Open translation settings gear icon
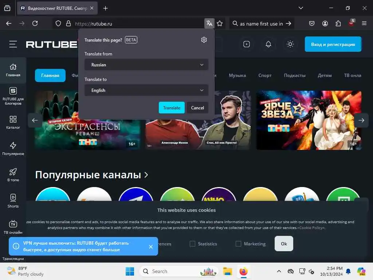Screen dimensions: 373x280 point(204,40)
